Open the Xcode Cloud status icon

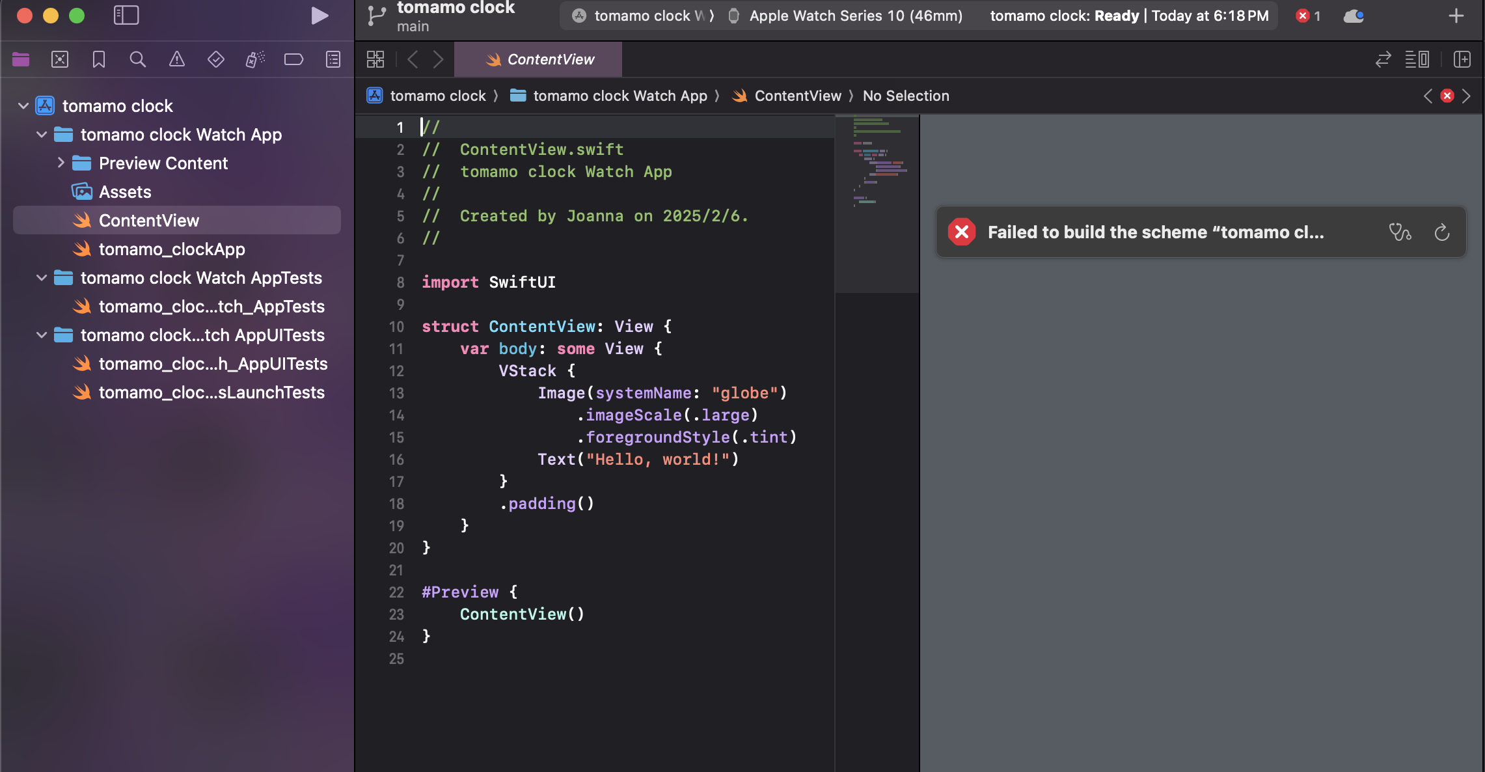(x=1354, y=16)
